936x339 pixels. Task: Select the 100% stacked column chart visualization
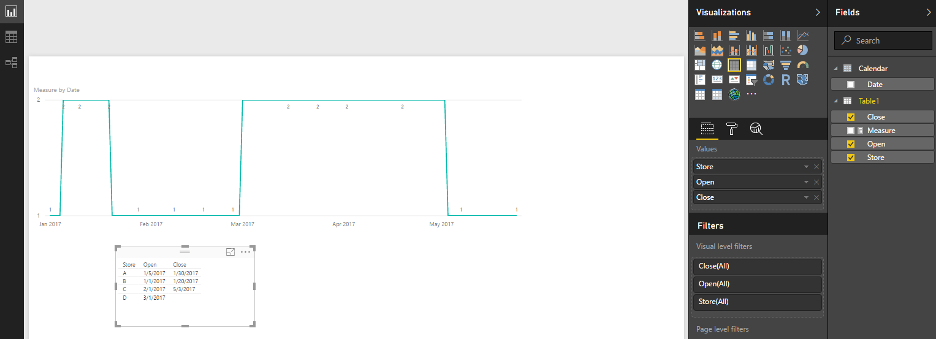click(786, 36)
